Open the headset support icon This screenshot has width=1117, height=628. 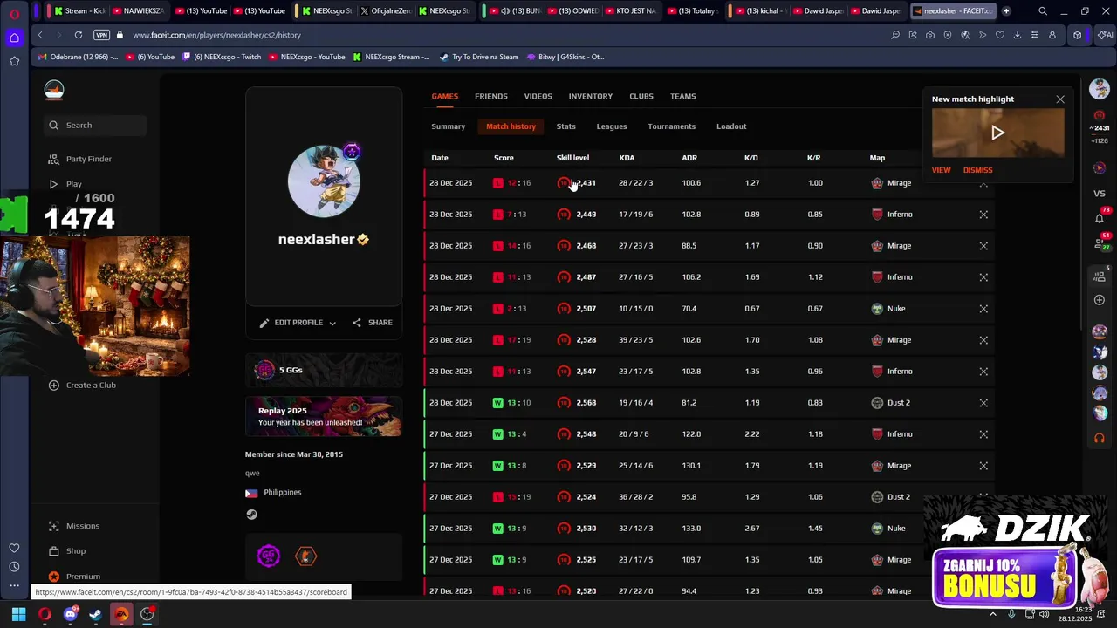(x=1100, y=438)
